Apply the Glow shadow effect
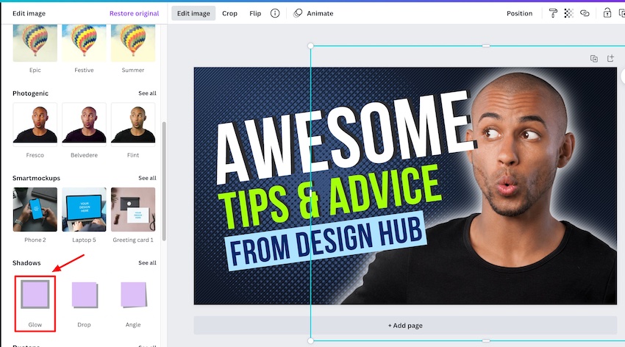Image resolution: width=625 pixels, height=347 pixels. coord(35,295)
